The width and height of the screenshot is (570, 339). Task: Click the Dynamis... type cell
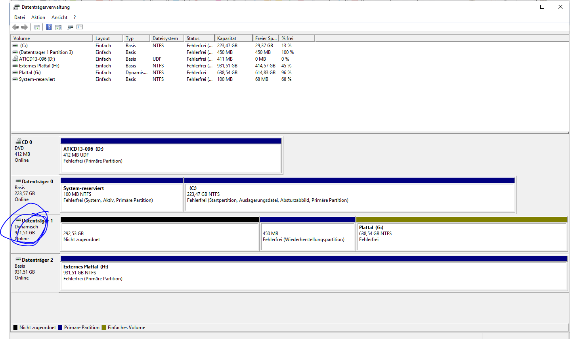pyautogui.click(x=136, y=73)
